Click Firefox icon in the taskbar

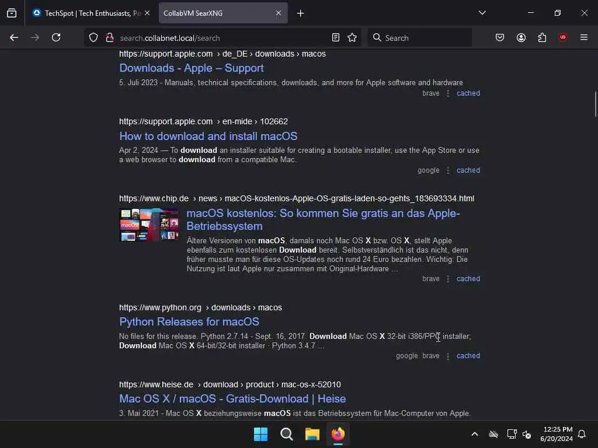[x=338, y=434]
